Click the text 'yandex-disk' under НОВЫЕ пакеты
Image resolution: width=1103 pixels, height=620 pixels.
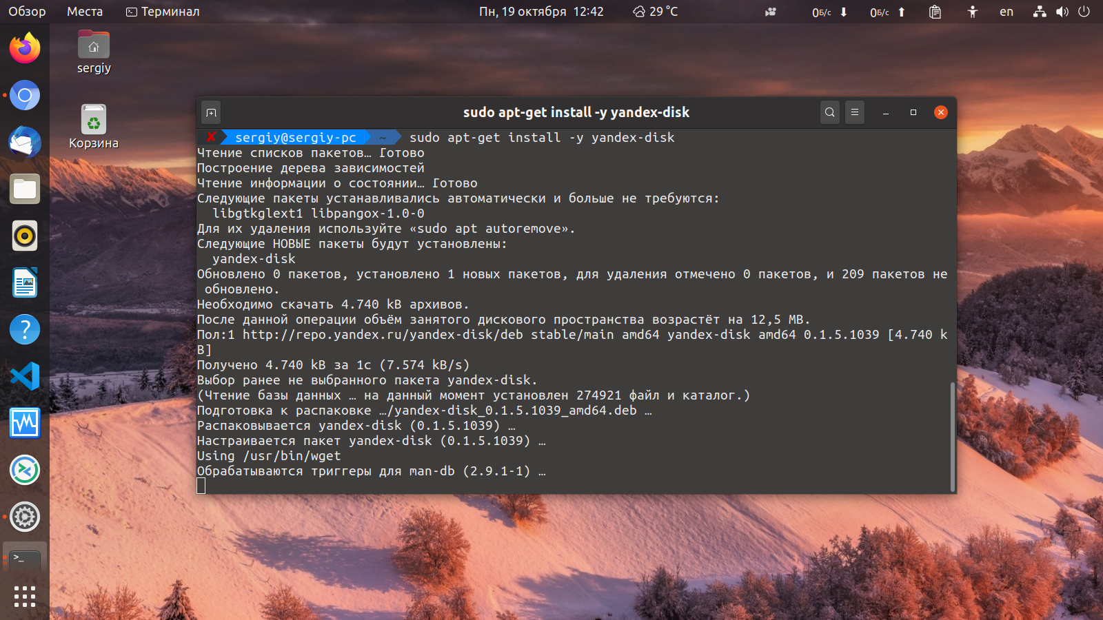(x=254, y=259)
